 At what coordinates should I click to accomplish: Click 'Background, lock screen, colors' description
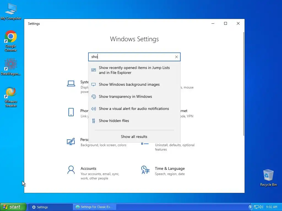click(x=104, y=145)
